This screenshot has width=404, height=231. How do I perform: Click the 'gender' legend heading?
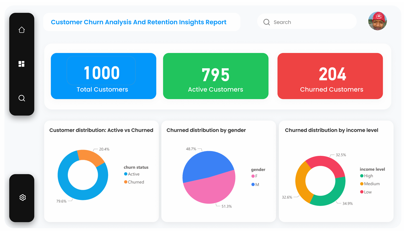pos(258,170)
